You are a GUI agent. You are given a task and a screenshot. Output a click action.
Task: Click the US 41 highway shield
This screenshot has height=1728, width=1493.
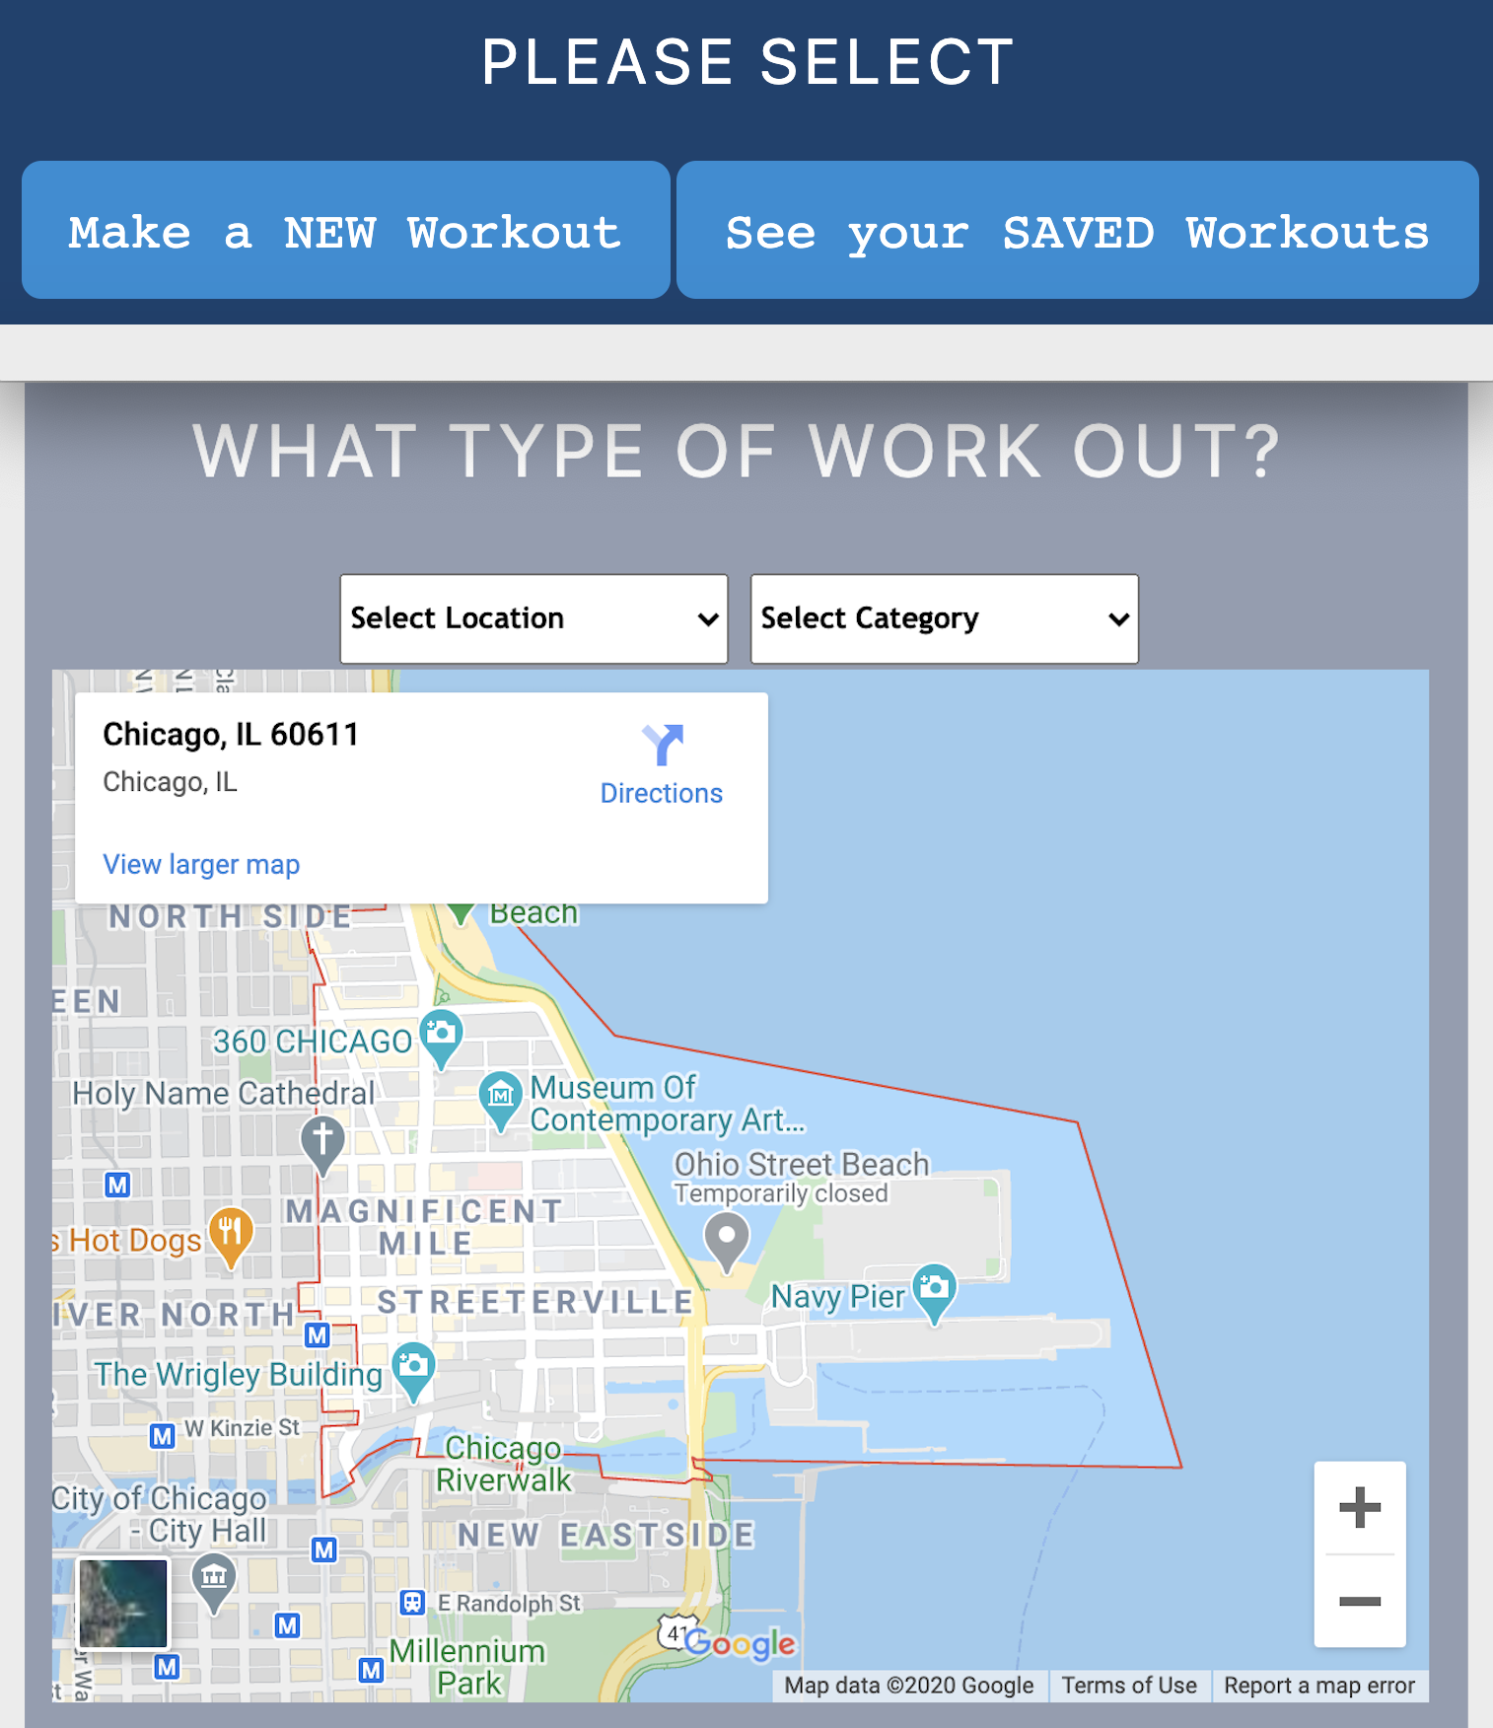click(676, 1632)
